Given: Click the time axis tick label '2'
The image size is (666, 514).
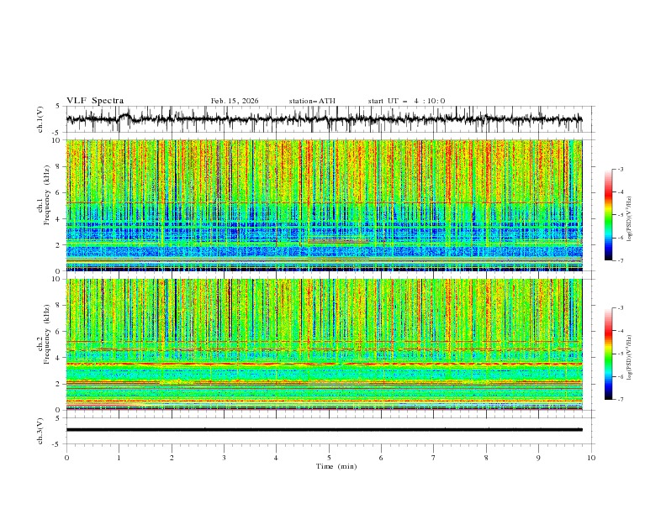Looking at the screenshot, I should coord(172,458).
